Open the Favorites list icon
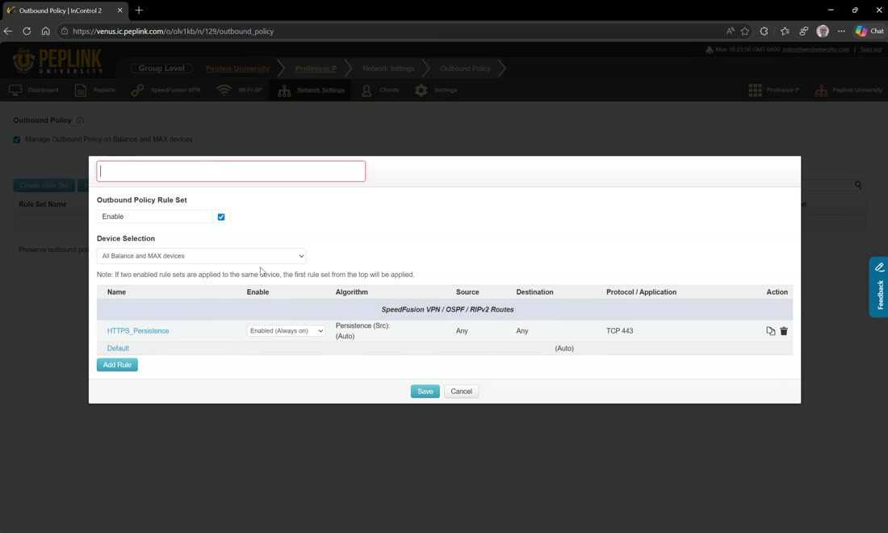 (x=785, y=31)
